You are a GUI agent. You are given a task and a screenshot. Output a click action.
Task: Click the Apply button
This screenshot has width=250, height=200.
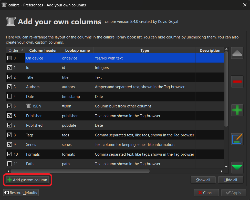tap(234, 193)
